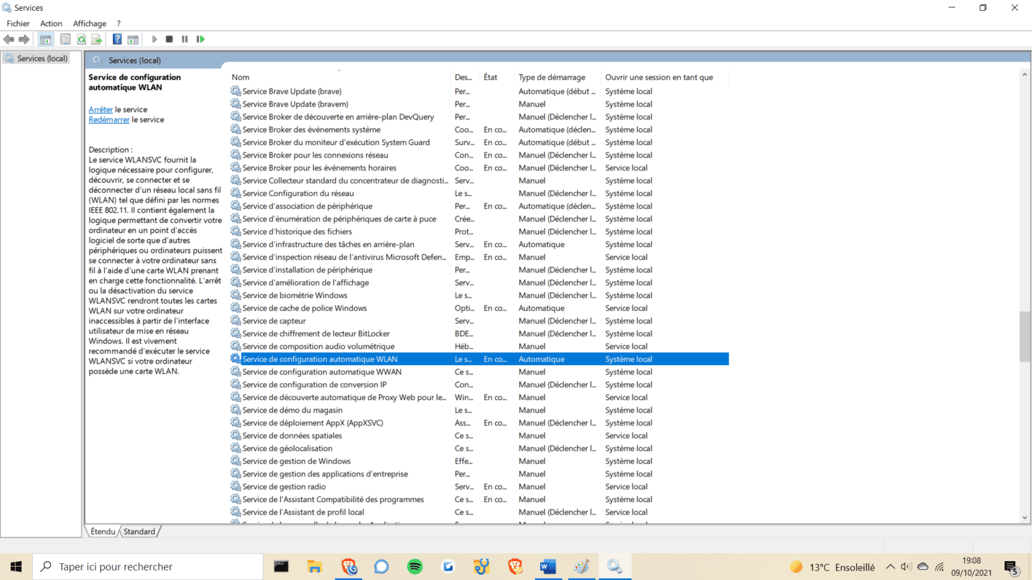Select Service de cache de police Windows
This screenshot has height=580, width=1032.
[x=479, y=308]
